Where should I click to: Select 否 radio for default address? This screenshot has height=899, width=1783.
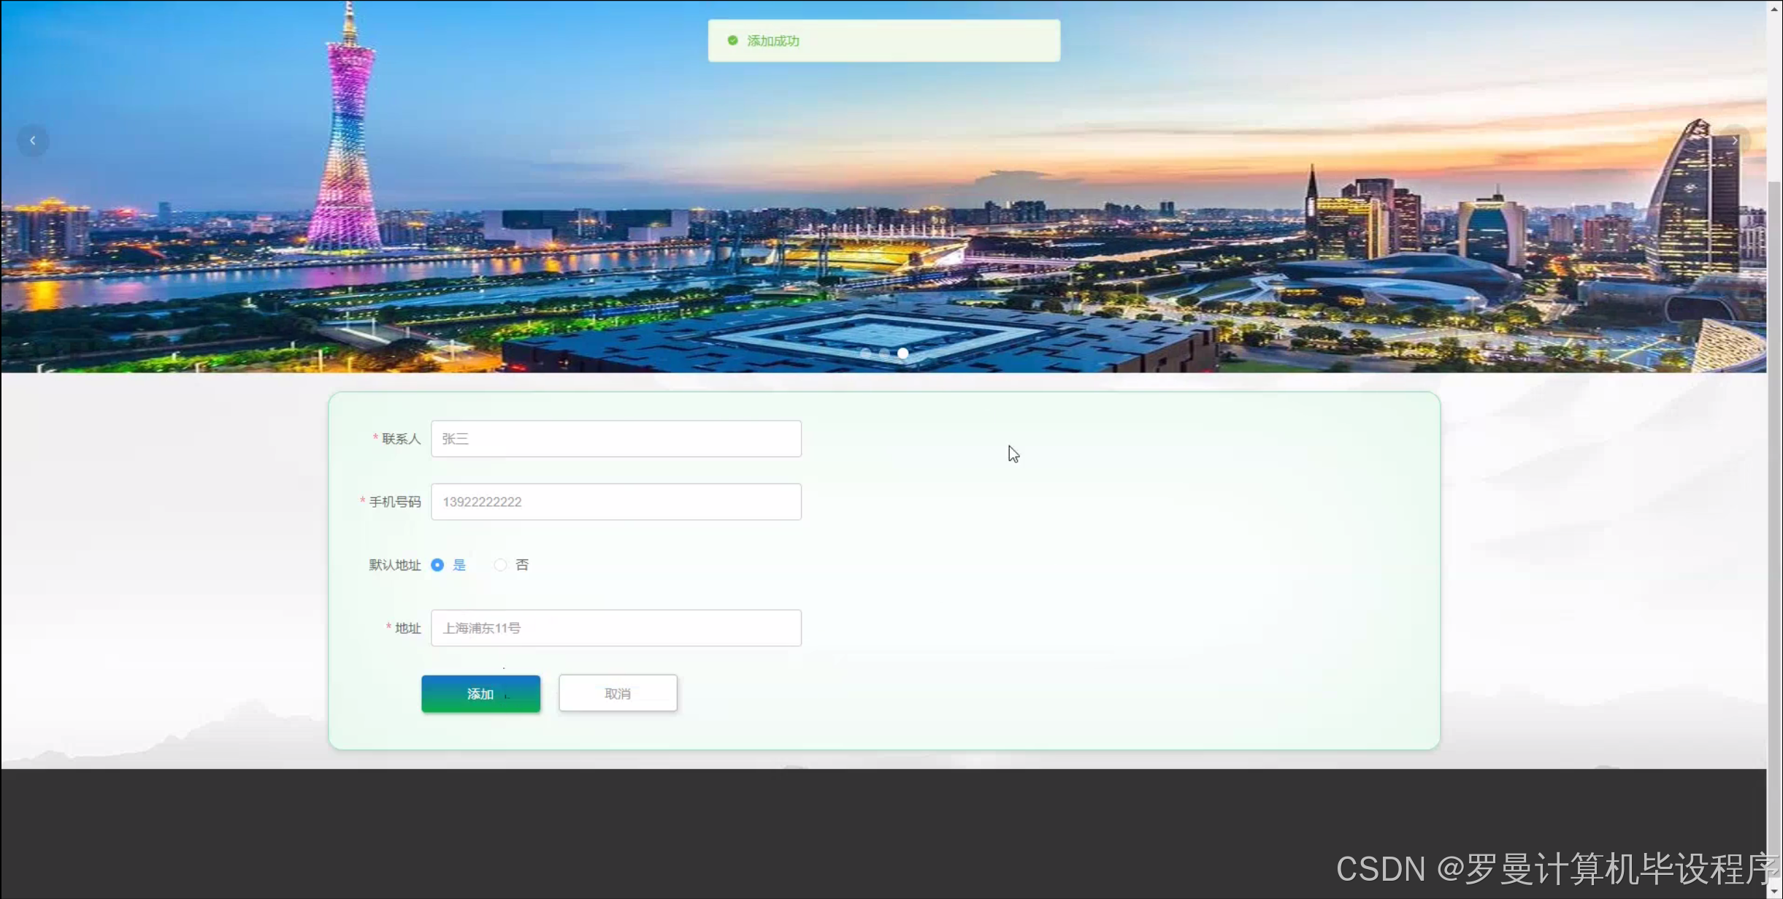[x=500, y=565]
